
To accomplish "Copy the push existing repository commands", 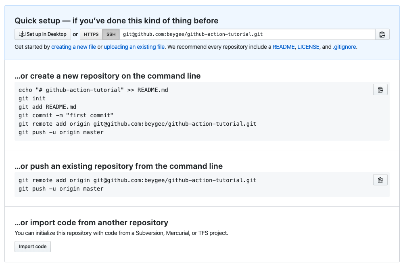I will coord(380,180).
